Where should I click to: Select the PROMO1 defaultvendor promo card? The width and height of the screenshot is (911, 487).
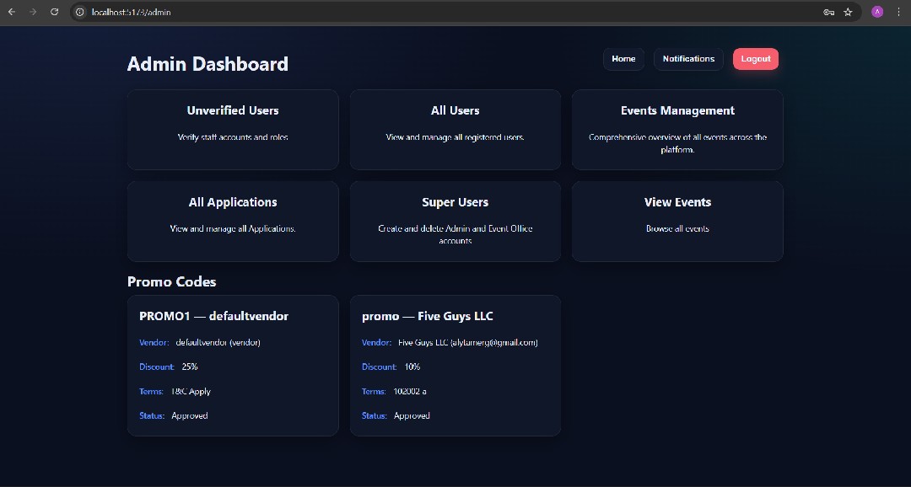(x=233, y=365)
